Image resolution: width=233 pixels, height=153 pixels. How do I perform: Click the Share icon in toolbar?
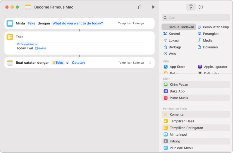[x=140, y=7]
